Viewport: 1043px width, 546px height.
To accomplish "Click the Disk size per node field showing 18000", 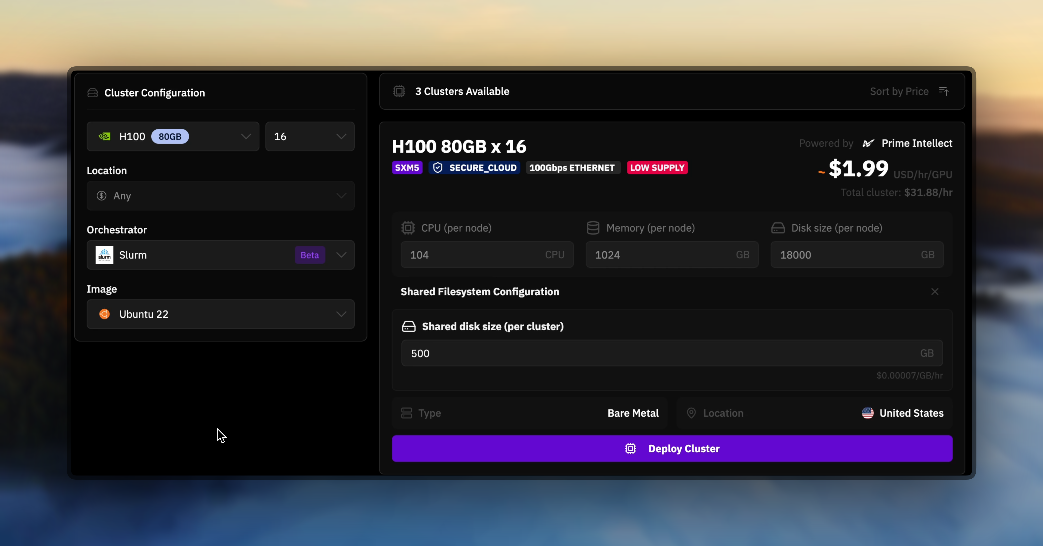I will pyautogui.click(x=857, y=255).
